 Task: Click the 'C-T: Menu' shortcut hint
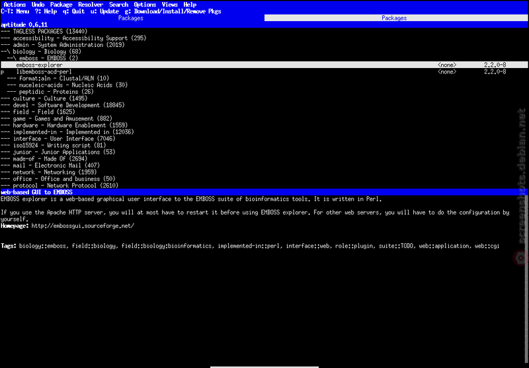pyautogui.click(x=15, y=11)
